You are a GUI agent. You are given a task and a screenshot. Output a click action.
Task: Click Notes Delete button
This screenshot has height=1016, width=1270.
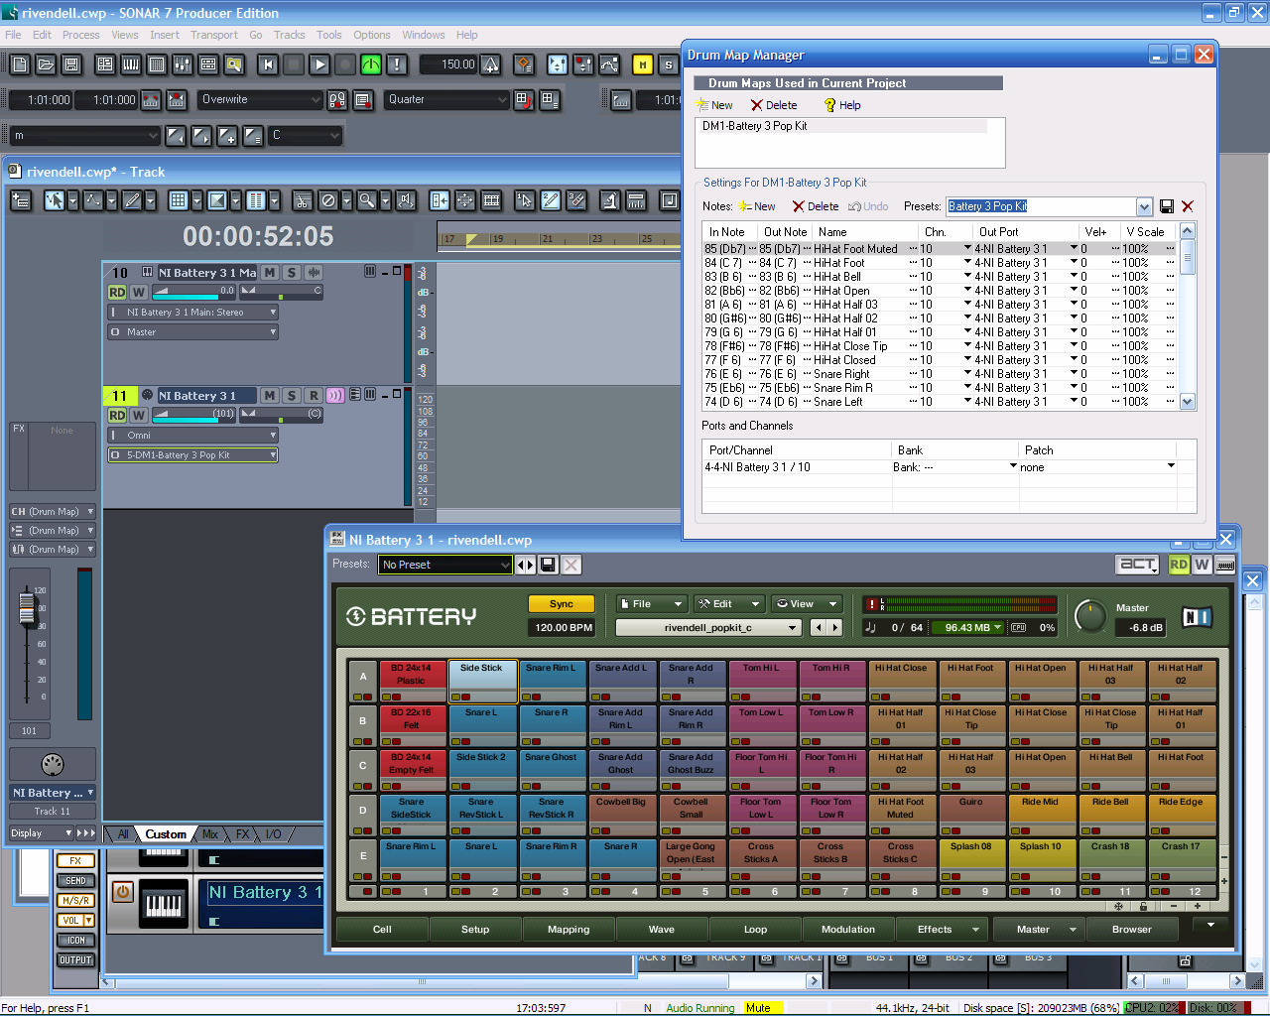coord(816,206)
